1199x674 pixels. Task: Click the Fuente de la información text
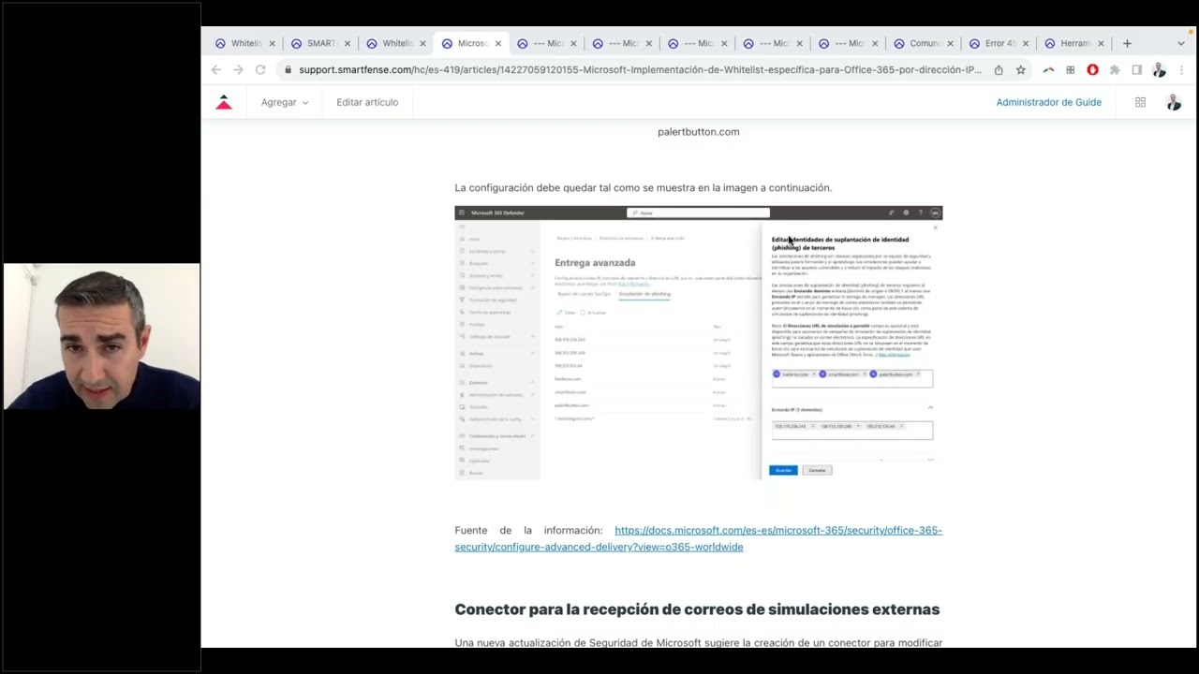(x=528, y=531)
